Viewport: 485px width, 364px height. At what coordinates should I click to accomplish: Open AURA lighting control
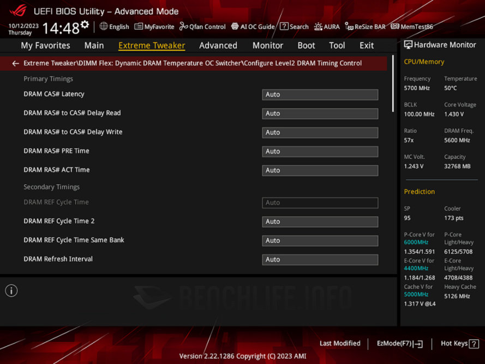click(327, 26)
